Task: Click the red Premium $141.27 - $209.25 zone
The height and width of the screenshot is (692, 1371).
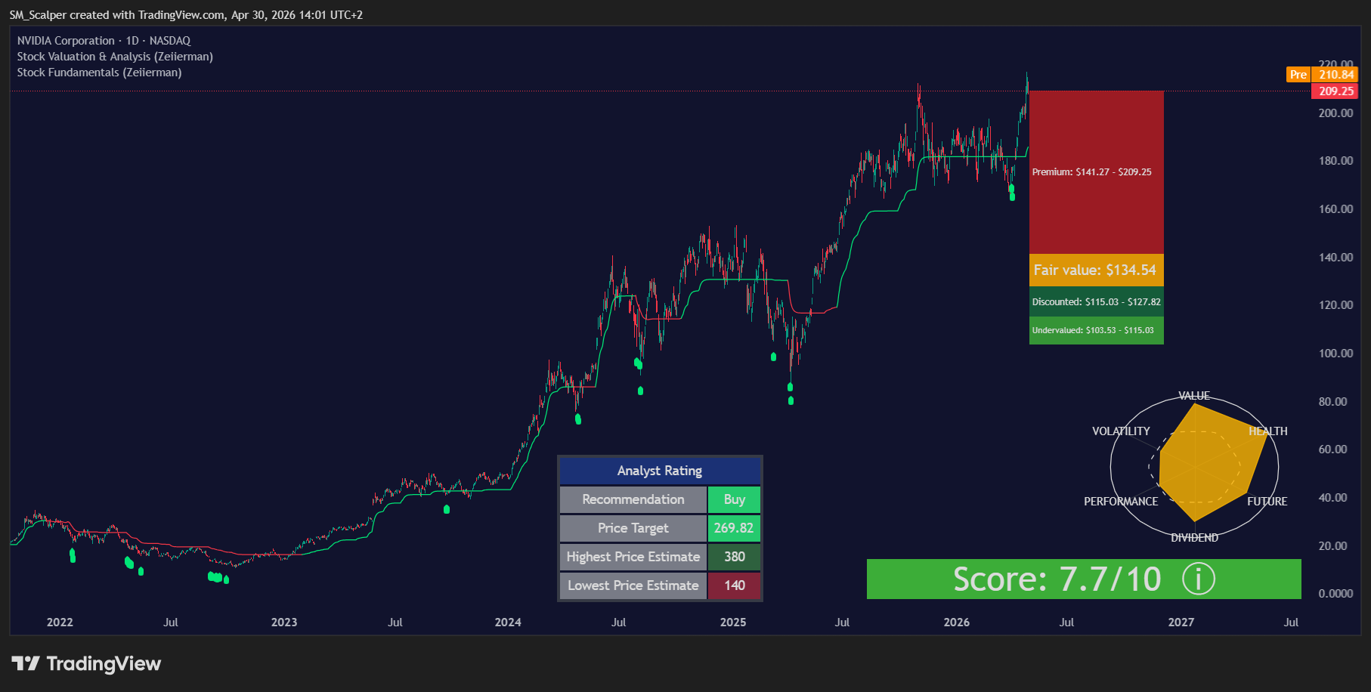Action: point(1096,172)
